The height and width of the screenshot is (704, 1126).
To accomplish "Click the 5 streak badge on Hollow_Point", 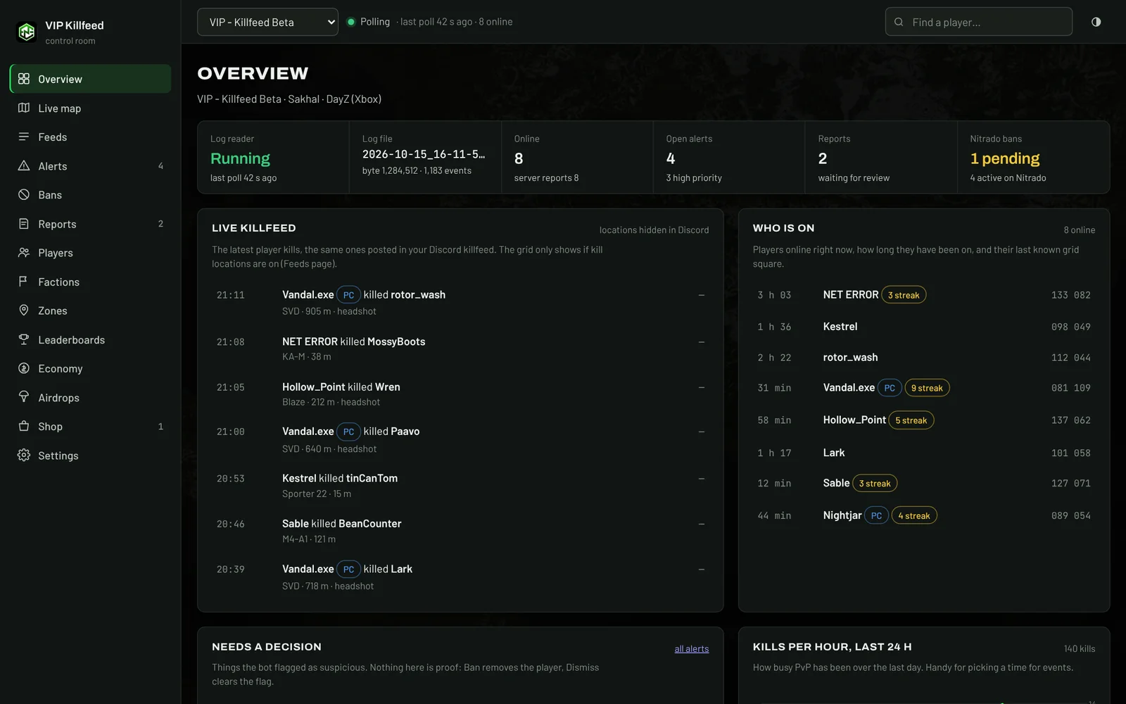I will (911, 420).
